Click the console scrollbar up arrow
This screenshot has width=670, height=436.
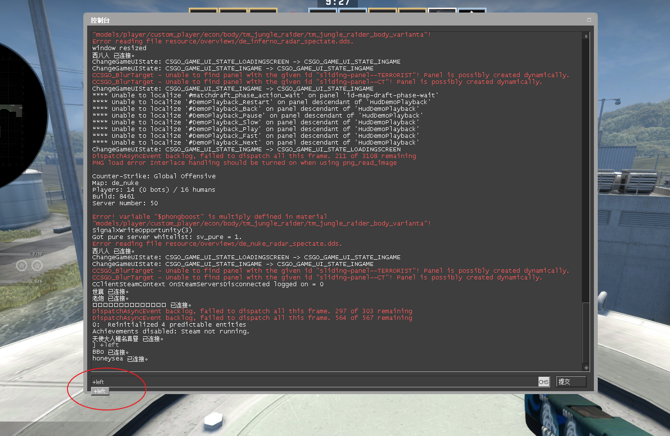tap(586, 36)
